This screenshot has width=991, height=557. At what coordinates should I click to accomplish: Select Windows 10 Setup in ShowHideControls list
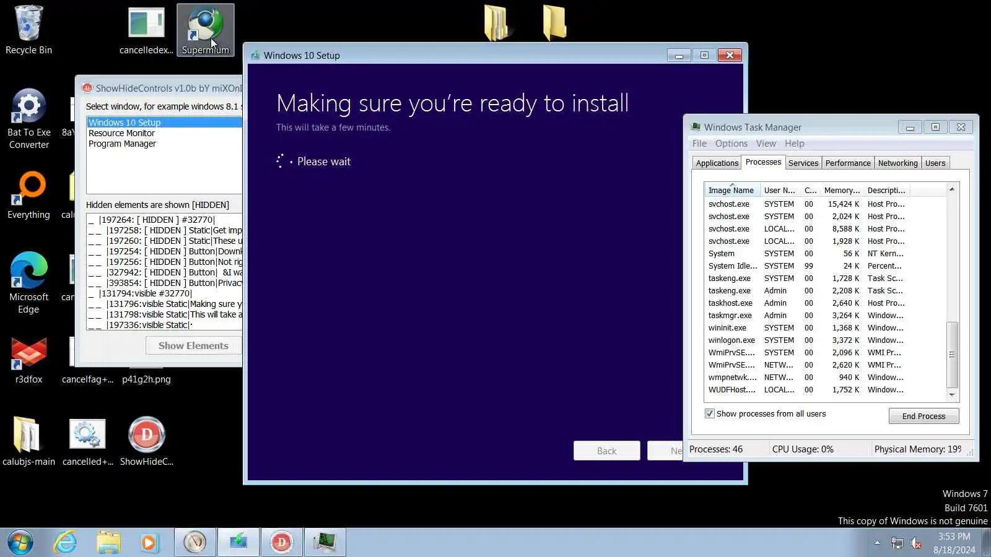164,123
